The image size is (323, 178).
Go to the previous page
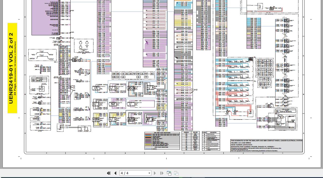point(115,173)
